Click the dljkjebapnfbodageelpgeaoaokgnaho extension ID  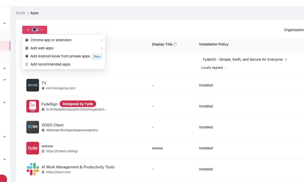coord(72,130)
